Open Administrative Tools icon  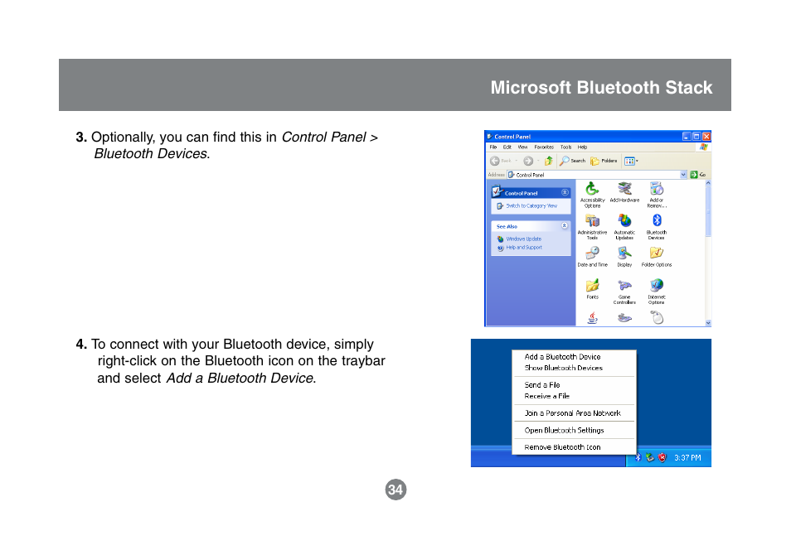(x=592, y=227)
